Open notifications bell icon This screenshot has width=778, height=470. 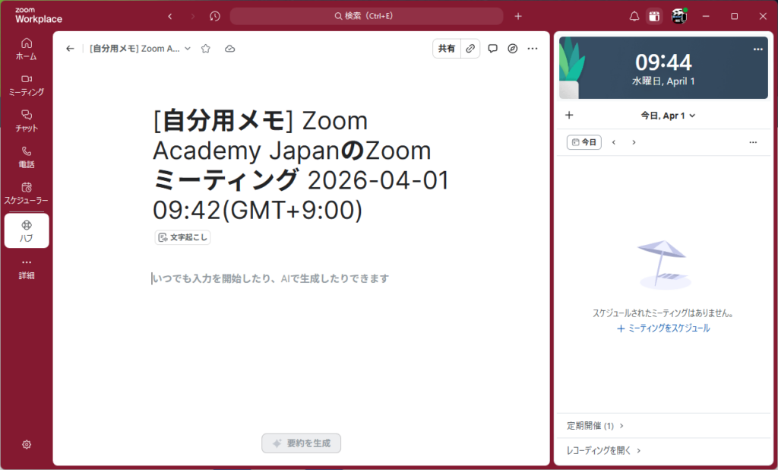[x=634, y=16]
